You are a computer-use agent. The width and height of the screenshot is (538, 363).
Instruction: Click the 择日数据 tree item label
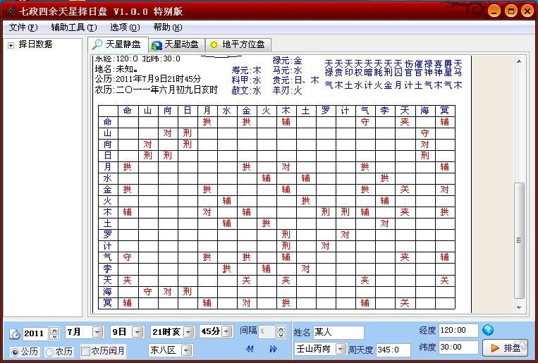point(35,44)
